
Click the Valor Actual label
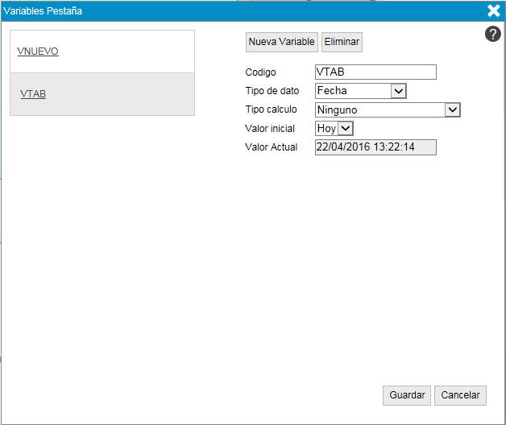click(272, 147)
